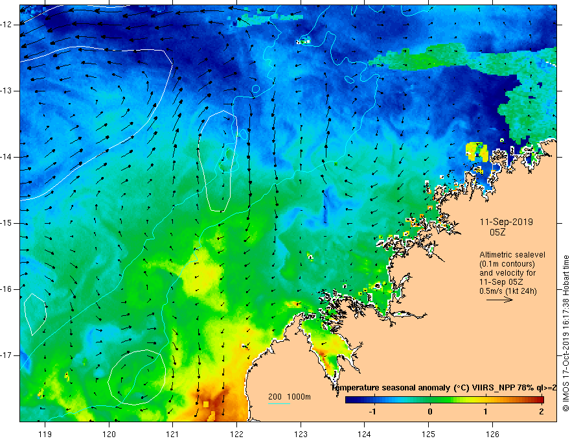Click the 'Altimetric sealevel' legend text

512,255
